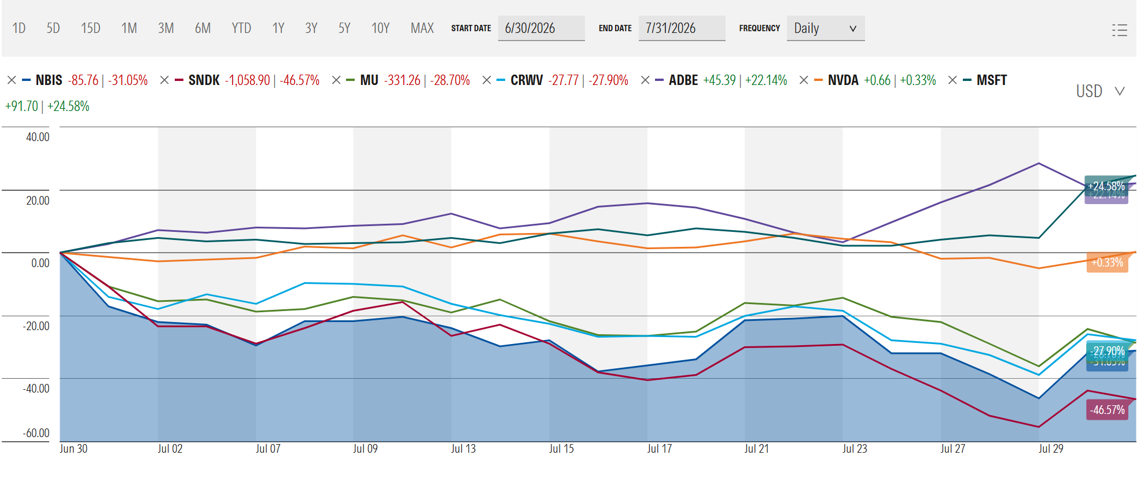Edit the start date field 6/30/2026
Viewport: 1148px width, 477px height.
542,28
